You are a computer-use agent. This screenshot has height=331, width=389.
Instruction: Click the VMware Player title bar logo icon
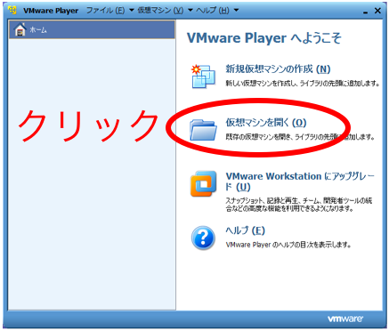pos(12,10)
